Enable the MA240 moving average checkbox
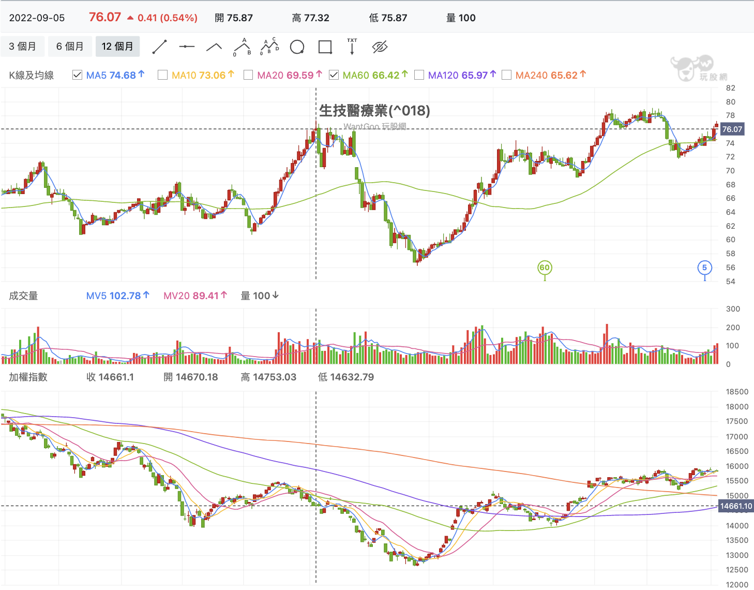Image resolution: width=754 pixels, height=590 pixels. 507,75
